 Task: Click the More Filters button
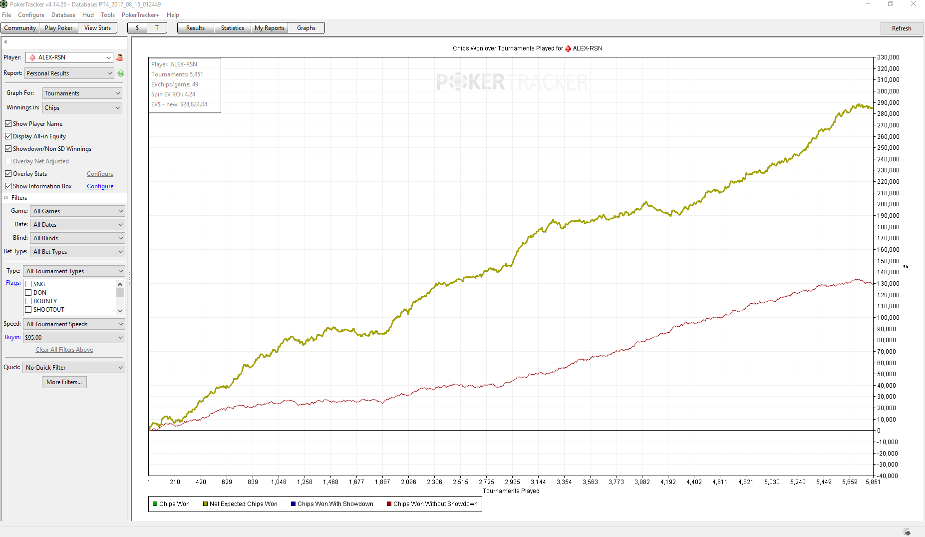(64, 382)
